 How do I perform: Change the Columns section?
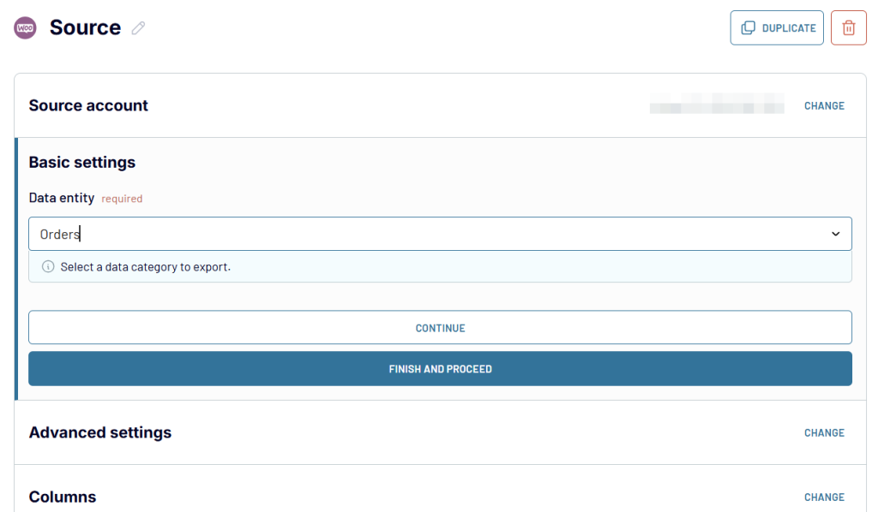pyautogui.click(x=824, y=497)
